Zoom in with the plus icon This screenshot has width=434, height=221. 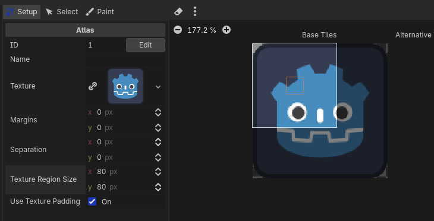point(227,30)
